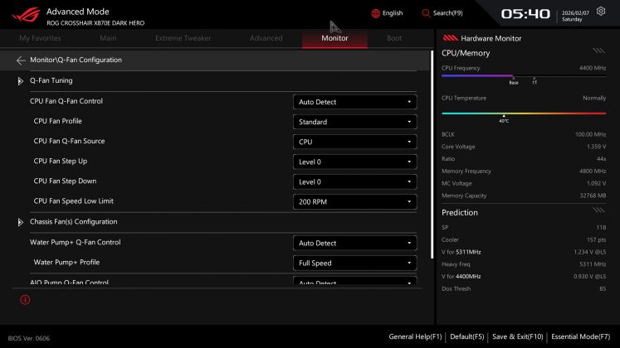The height and width of the screenshot is (348, 620).
Task: Go to the Boot tab
Action: tap(394, 38)
